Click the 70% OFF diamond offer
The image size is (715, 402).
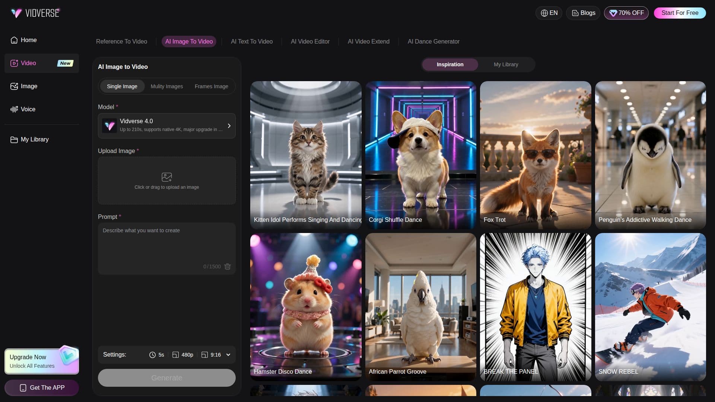coord(626,13)
